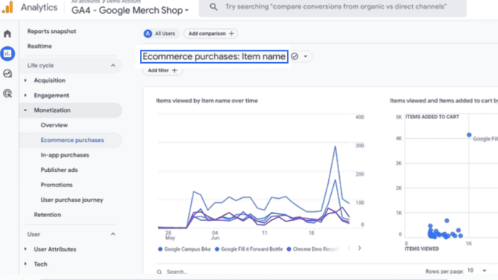Click the Google Analytics logo

7,7
